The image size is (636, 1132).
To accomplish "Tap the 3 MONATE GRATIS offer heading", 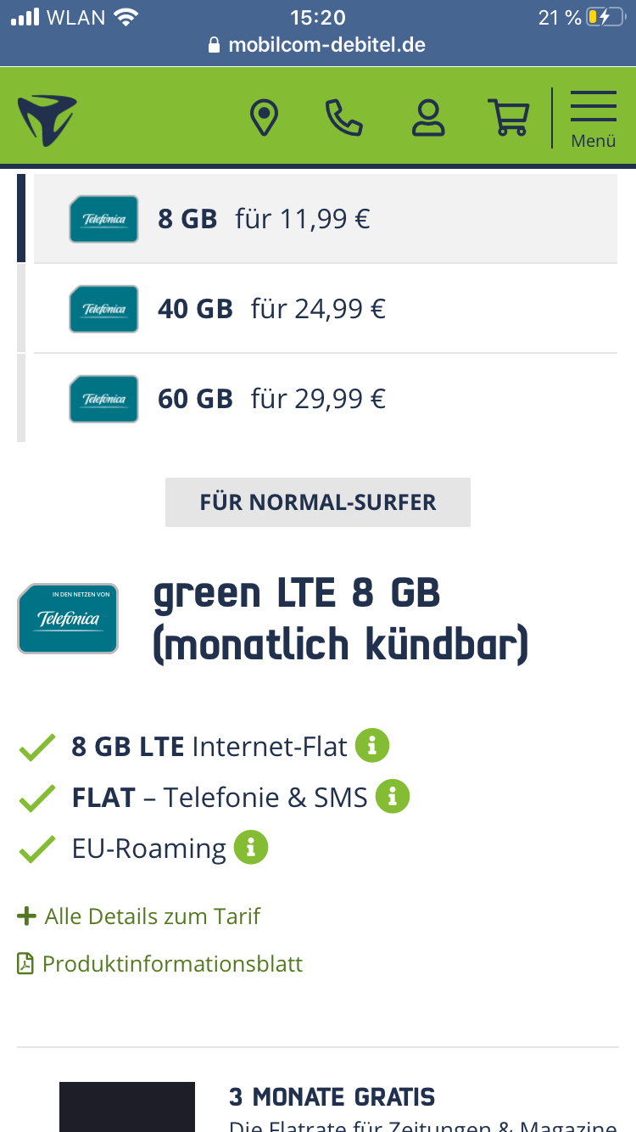I will click(332, 1096).
